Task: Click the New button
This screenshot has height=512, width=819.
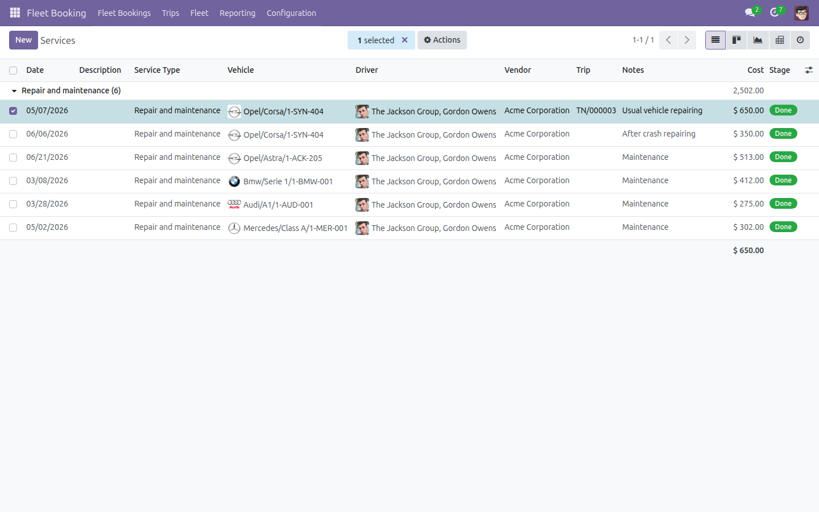Action: coord(23,40)
